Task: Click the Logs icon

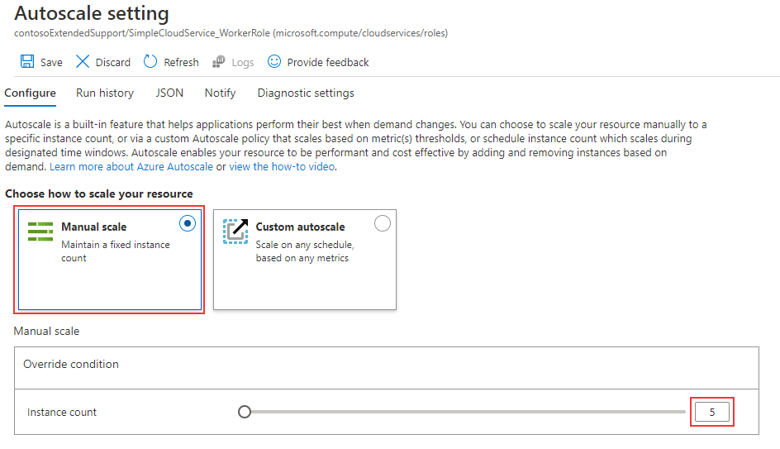Action: (x=219, y=62)
